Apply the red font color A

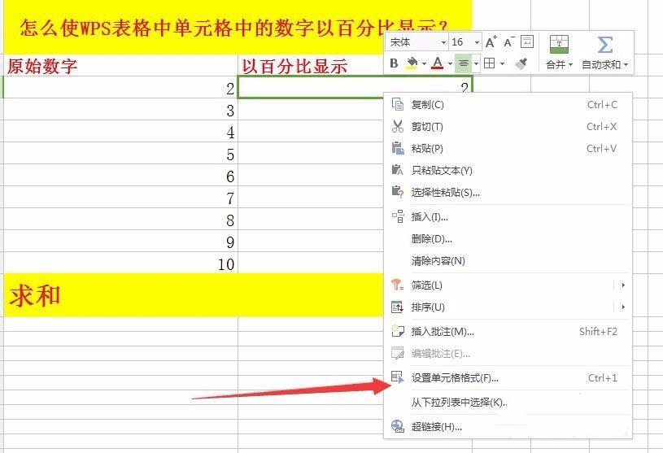click(438, 63)
